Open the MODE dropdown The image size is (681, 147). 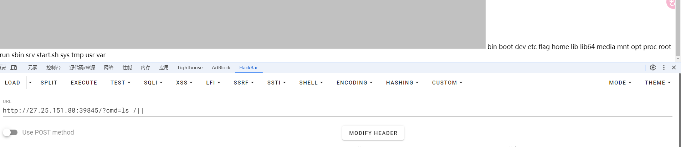[x=620, y=83]
